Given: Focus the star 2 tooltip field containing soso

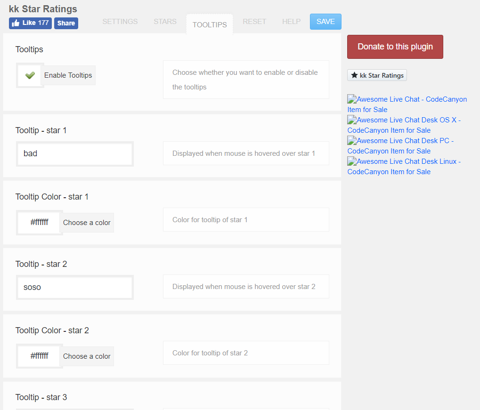Looking at the screenshot, I should coord(75,287).
